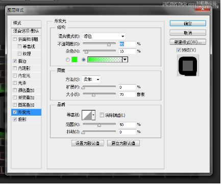Enable the 内发光 checkbox
224x185 pixels.
pos(15,75)
